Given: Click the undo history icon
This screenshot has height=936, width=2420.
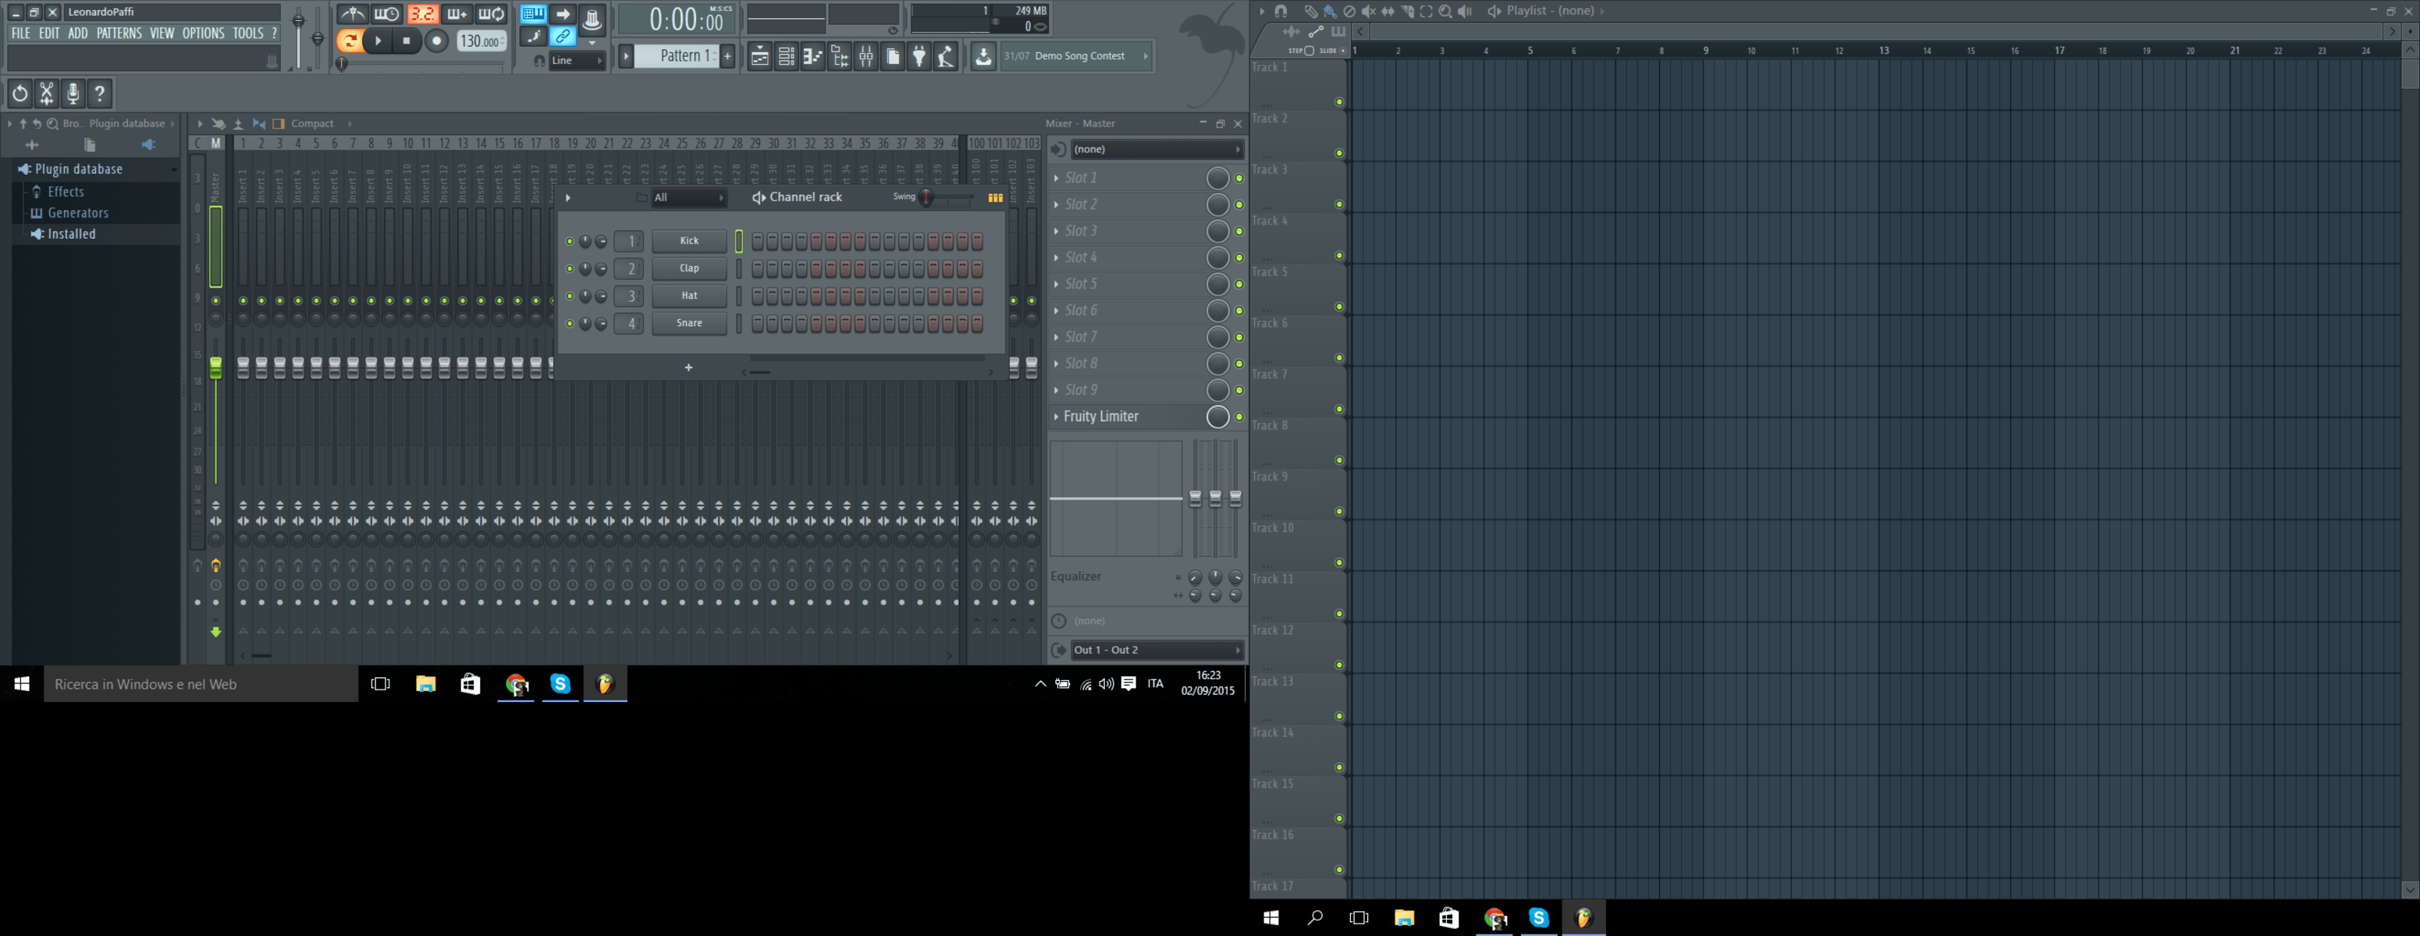Looking at the screenshot, I should pos(20,93).
